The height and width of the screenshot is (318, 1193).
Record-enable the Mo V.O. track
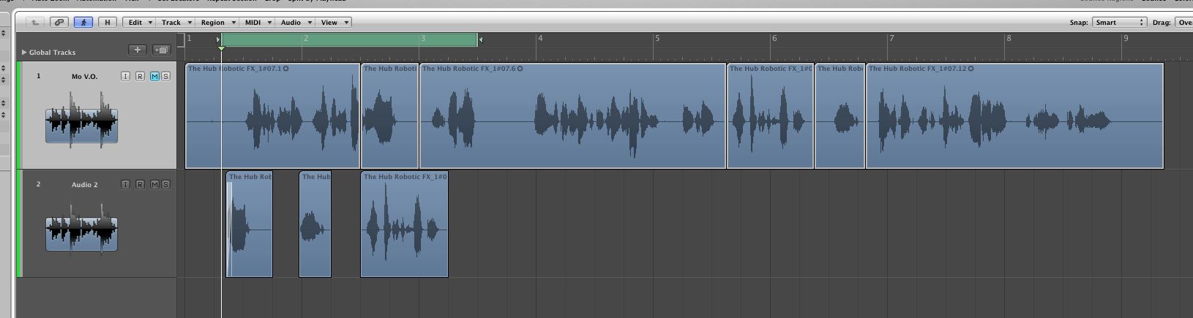pyautogui.click(x=140, y=76)
